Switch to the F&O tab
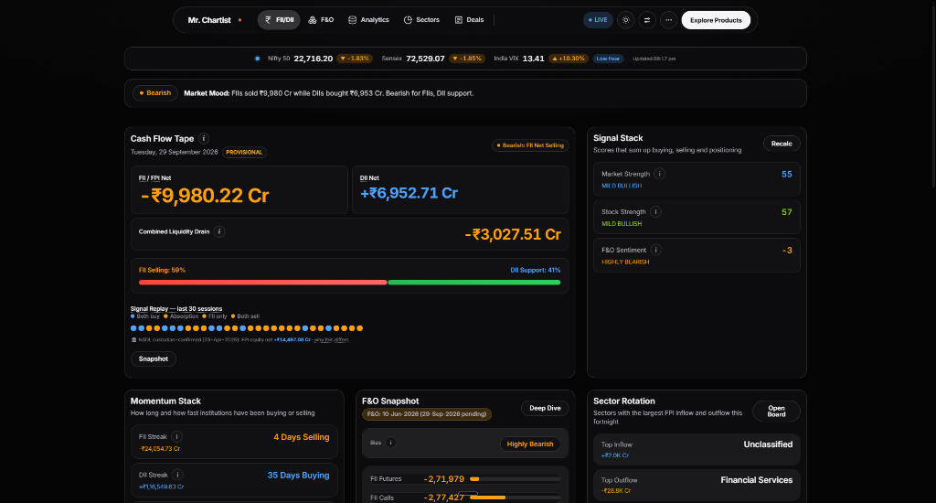 (x=321, y=20)
